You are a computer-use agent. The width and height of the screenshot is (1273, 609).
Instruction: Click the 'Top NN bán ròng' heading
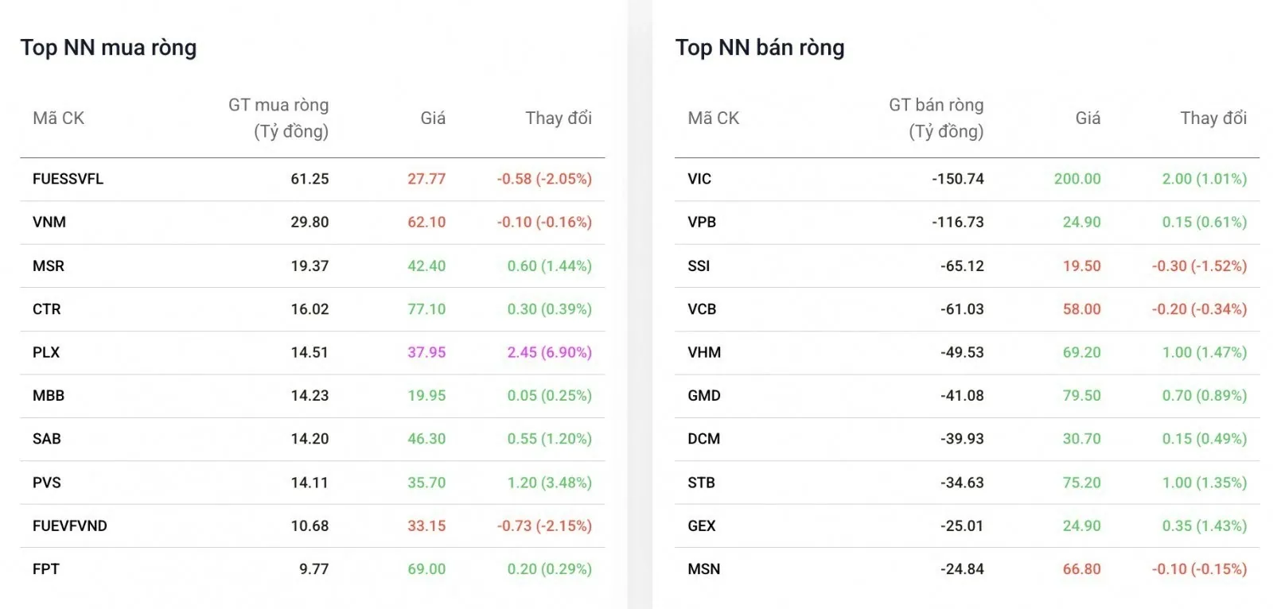tap(760, 48)
